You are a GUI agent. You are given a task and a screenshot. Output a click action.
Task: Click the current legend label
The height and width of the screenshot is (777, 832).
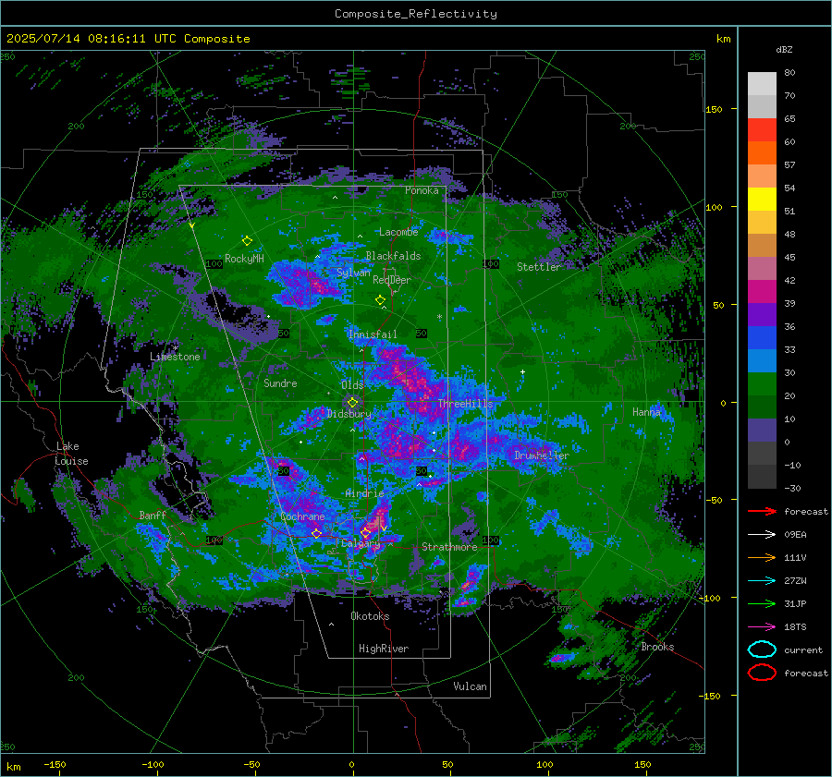(x=803, y=650)
